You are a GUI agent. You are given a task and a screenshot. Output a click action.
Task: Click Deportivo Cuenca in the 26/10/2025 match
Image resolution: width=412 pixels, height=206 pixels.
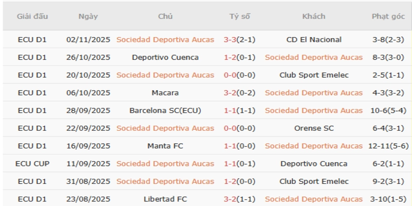[165, 57]
